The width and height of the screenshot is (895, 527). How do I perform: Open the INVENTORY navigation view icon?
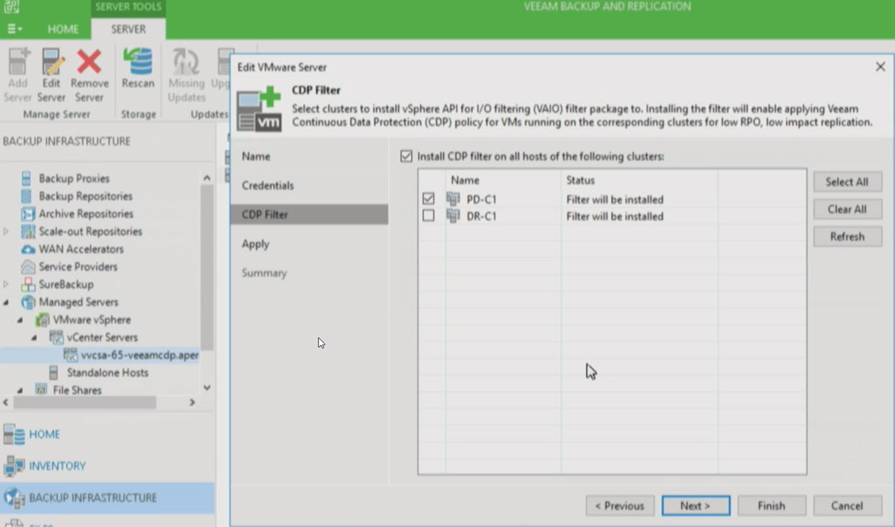tap(14, 466)
